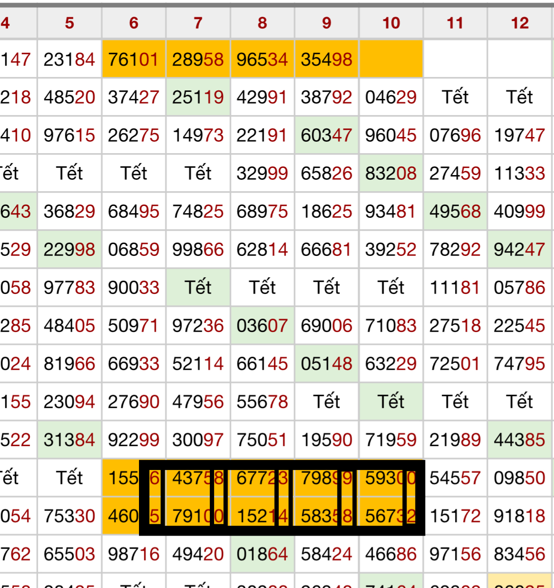554x588 pixels.
Task: Select the green cell 83208
Action: [x=391, y=173]
